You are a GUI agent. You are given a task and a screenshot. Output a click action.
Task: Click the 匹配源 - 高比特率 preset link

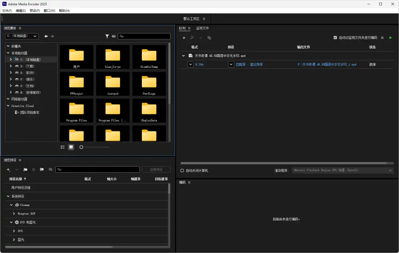249,64
